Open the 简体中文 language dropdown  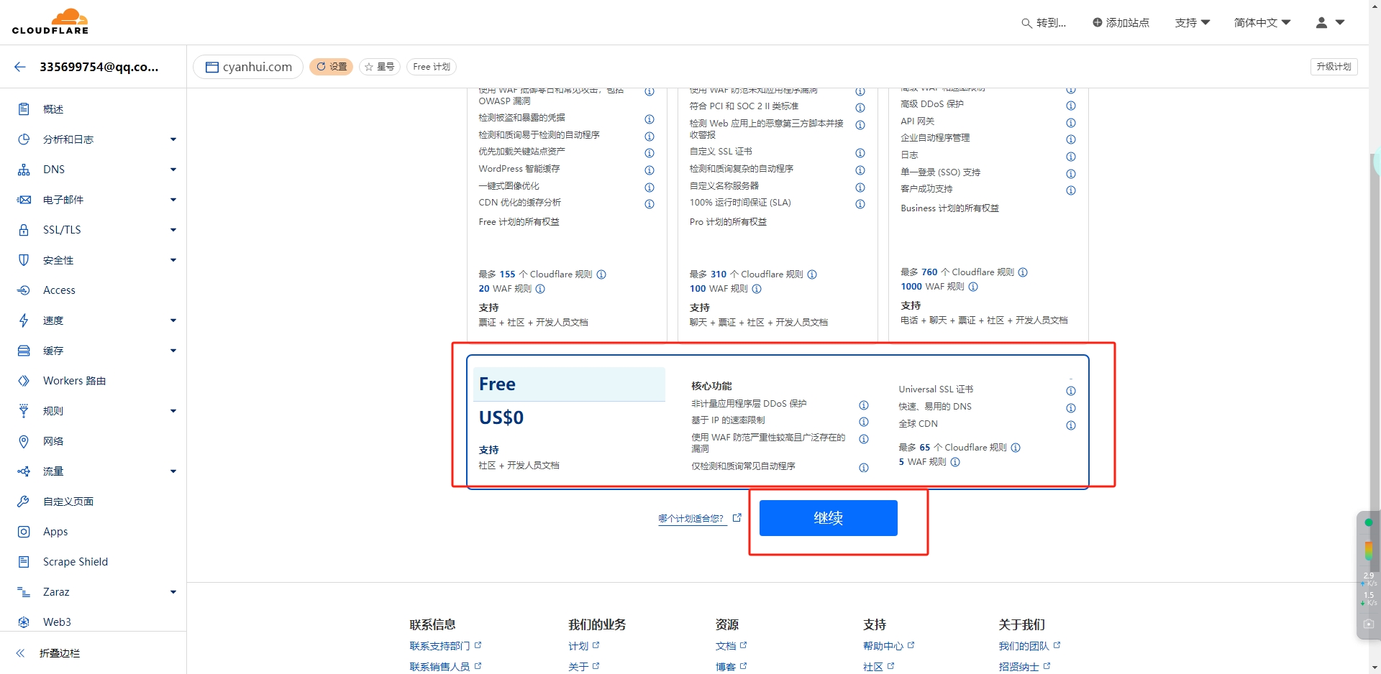pyautogui.click(x=1262, y=23)
